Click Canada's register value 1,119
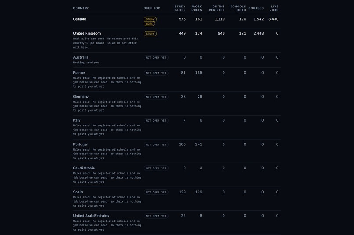The width and height of the screenshot is (354, 235). click(x=220, y=19)
